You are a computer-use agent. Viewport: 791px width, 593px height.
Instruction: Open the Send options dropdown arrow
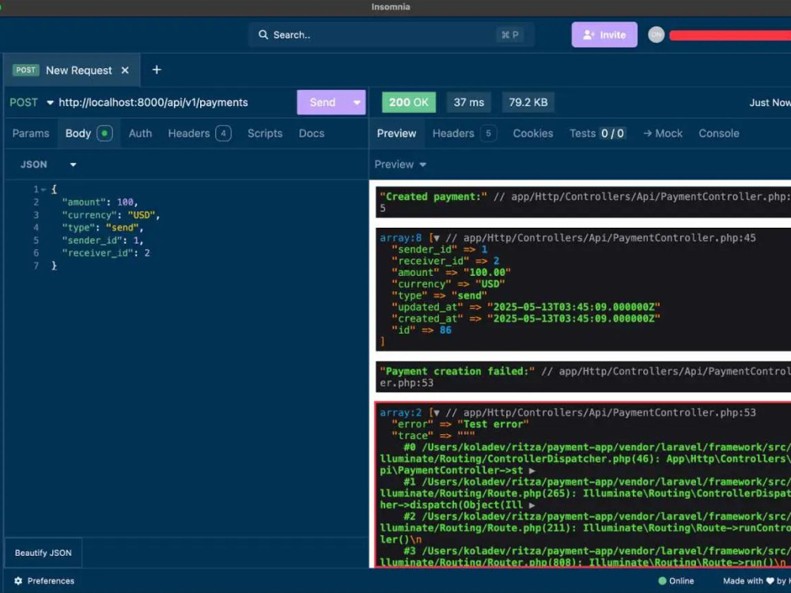[x=357, y=102]
